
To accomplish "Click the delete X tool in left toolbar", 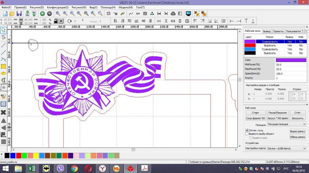I will (x=4, y=112).
